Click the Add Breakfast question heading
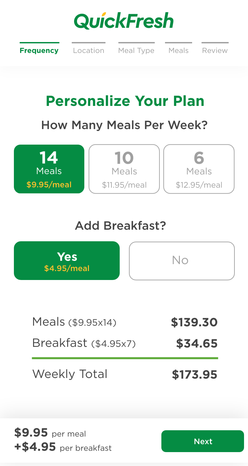 point(120,226)
